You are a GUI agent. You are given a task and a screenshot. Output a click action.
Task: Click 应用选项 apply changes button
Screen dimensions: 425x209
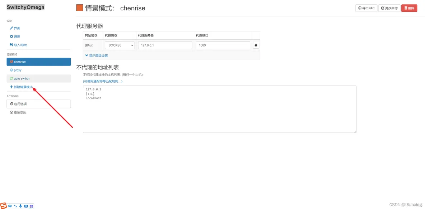(x=39, y=104)
